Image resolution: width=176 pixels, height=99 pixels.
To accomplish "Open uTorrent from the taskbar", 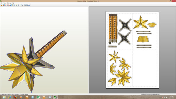I will [38, 97].
